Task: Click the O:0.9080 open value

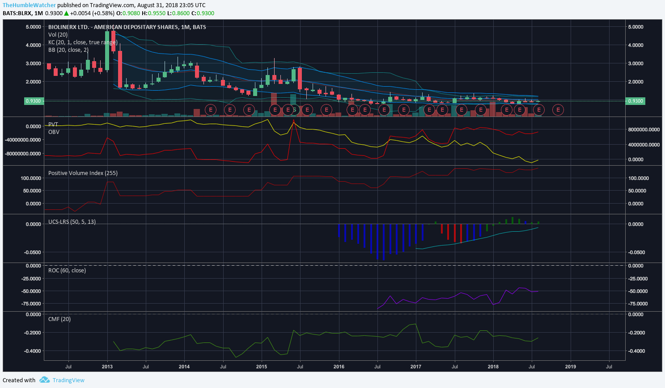Action: point(128,13)
